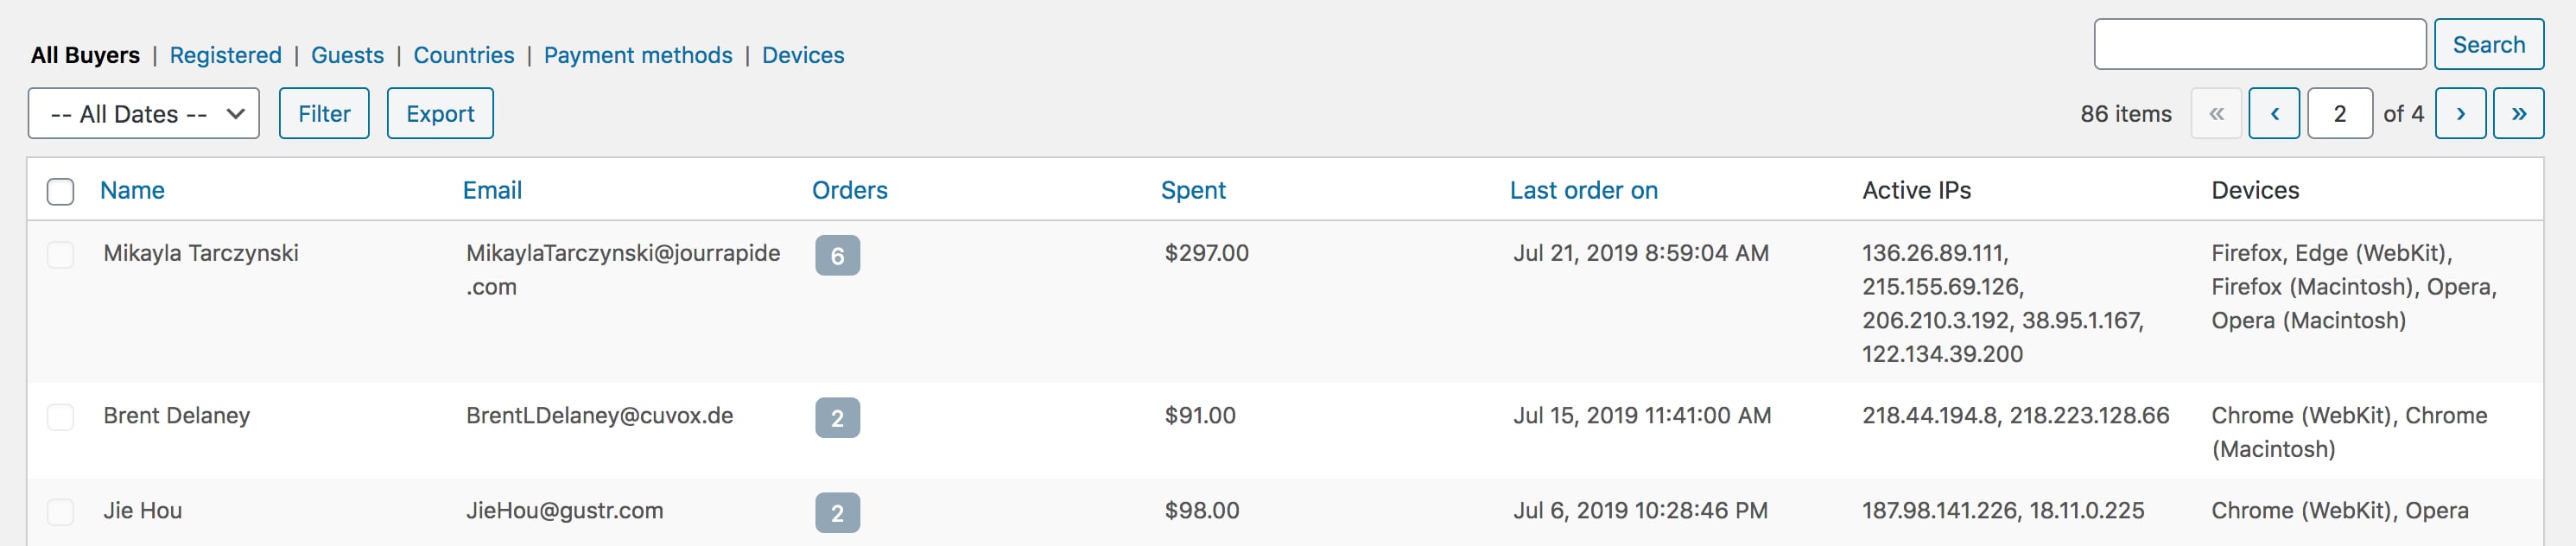
Task: Jump to the last page arrow
Action: click(x=2518, y=114)
